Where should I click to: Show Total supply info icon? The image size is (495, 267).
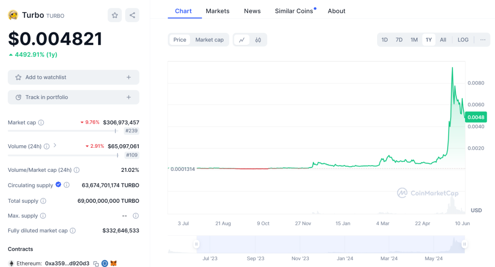(x=43, y=201)
